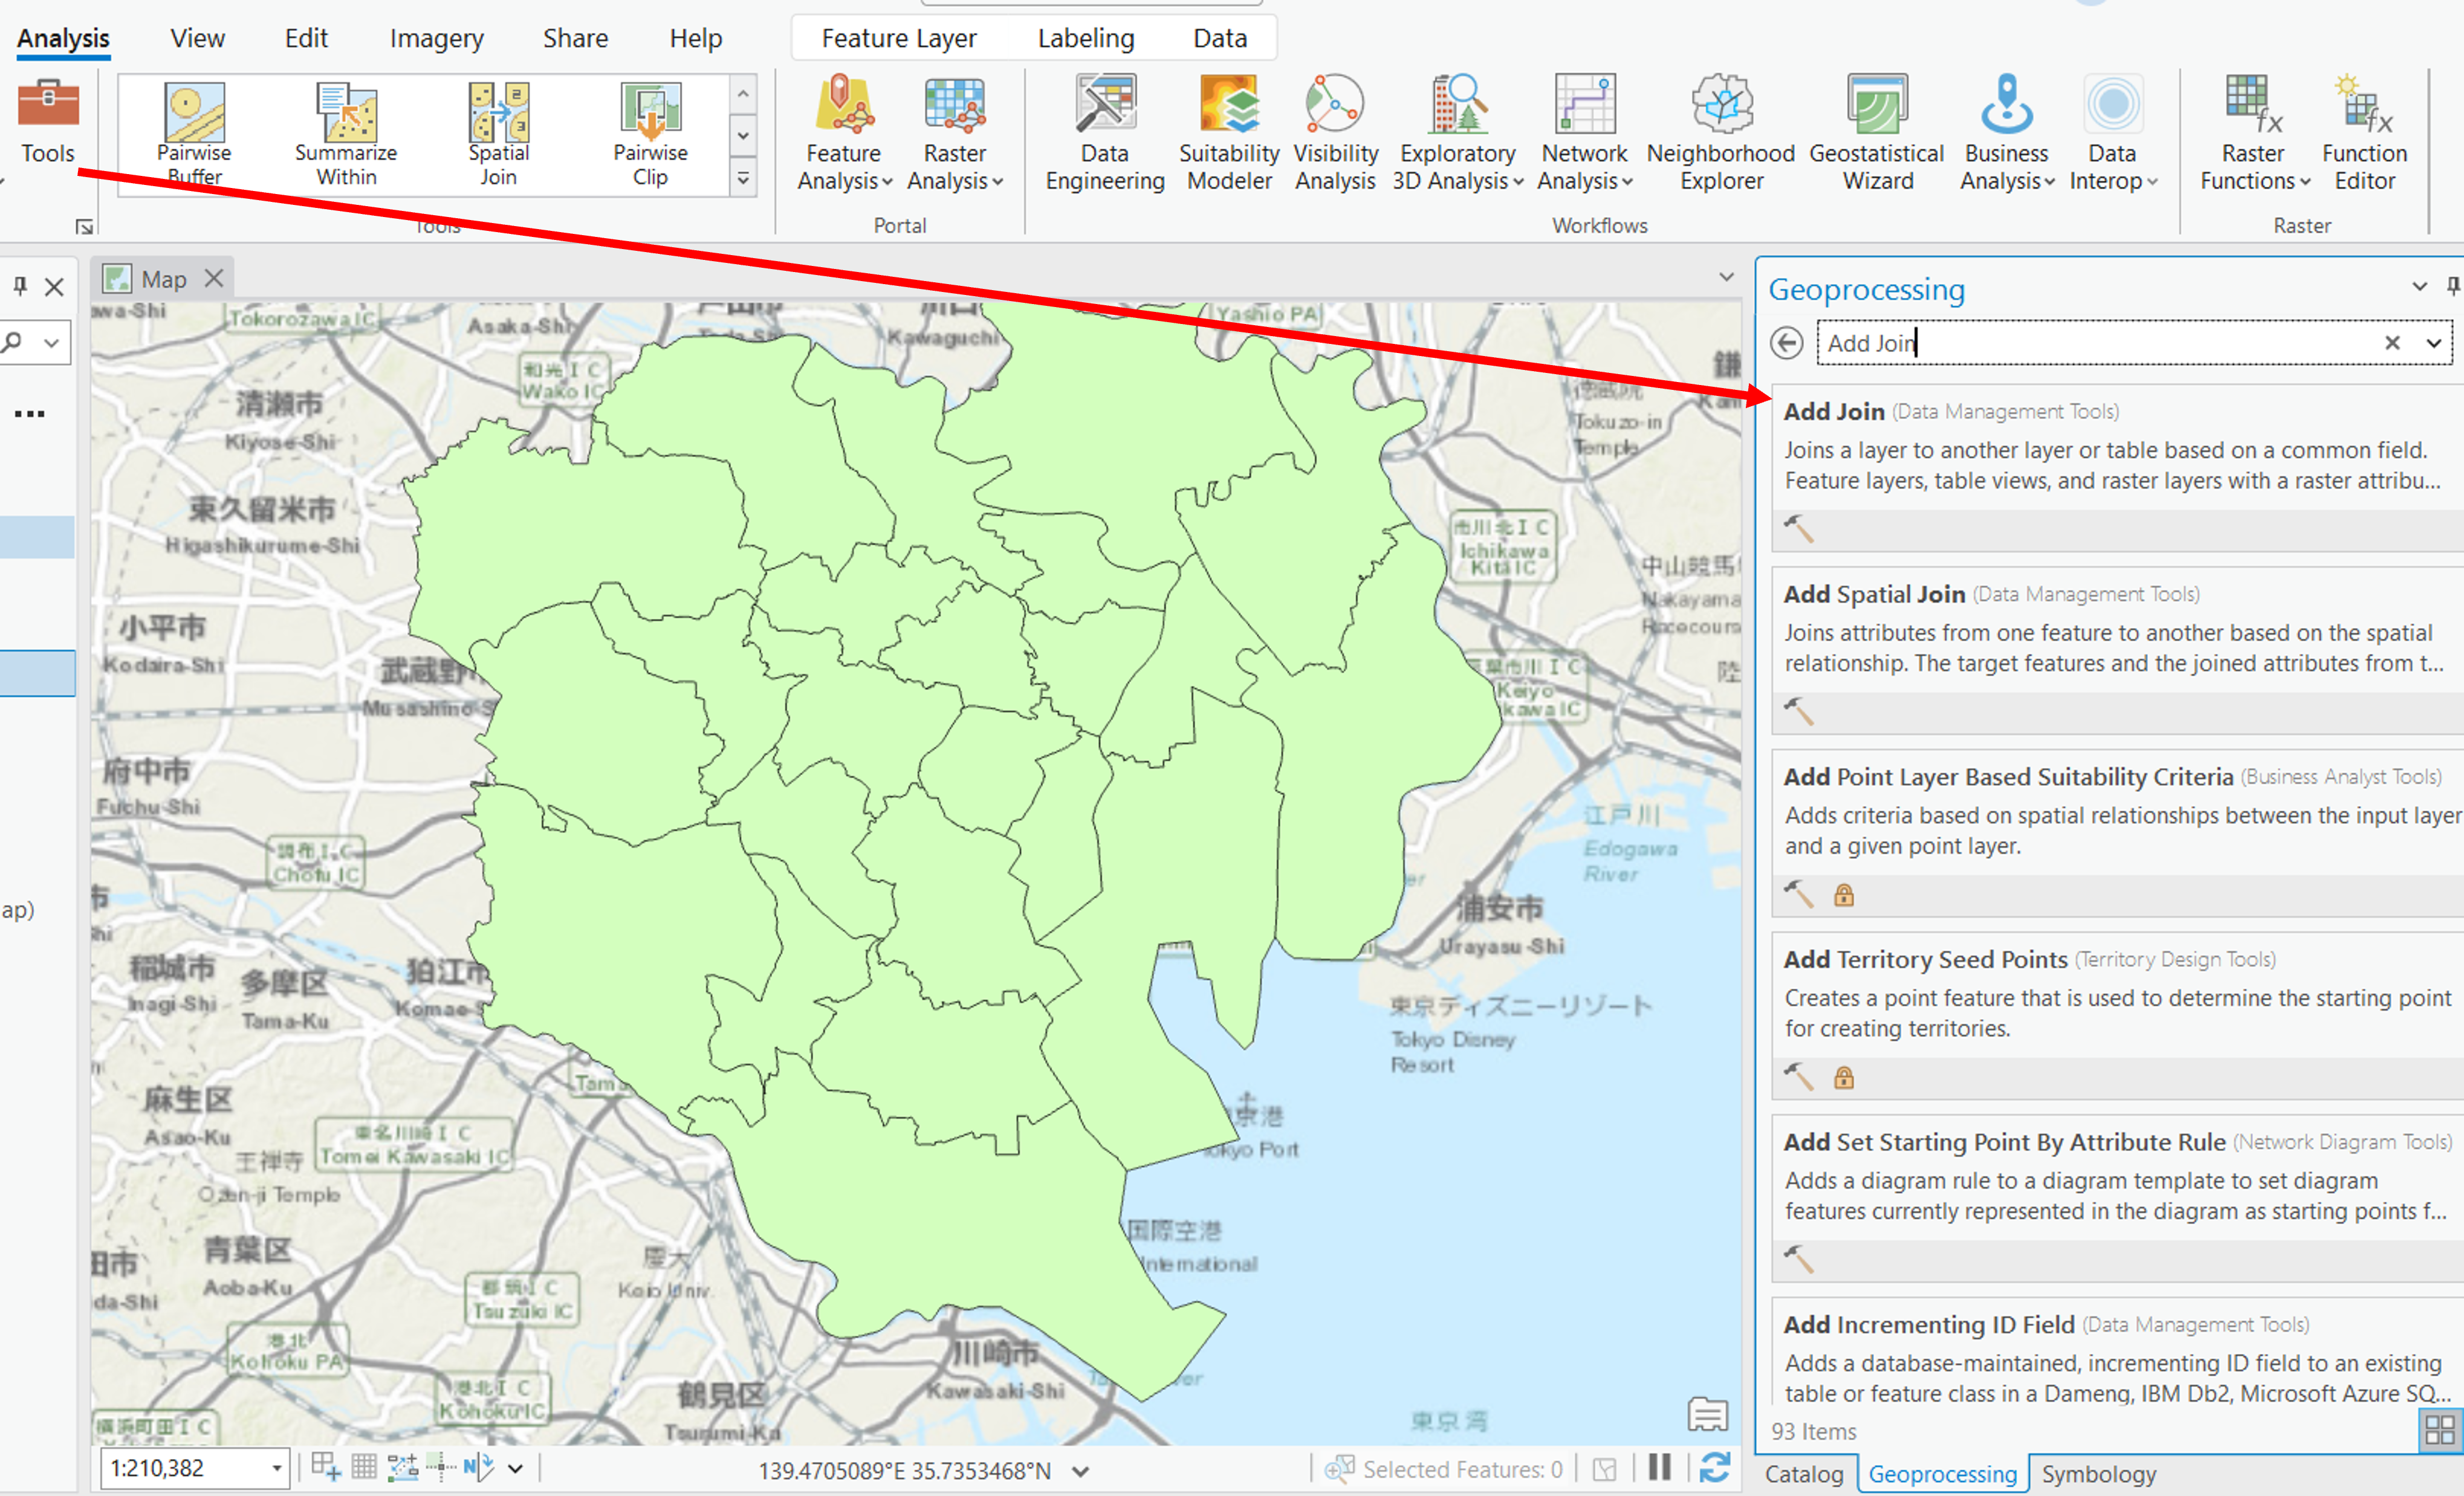
Task: Launch the Pairwise Buffer tool
Action: point(194,134)
